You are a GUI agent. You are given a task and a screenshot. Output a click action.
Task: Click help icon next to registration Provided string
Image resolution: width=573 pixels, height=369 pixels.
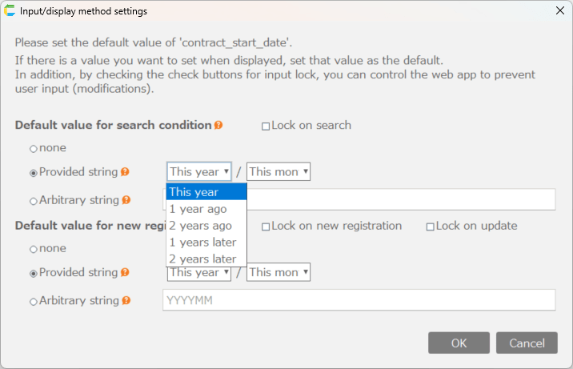pos(125,273)
